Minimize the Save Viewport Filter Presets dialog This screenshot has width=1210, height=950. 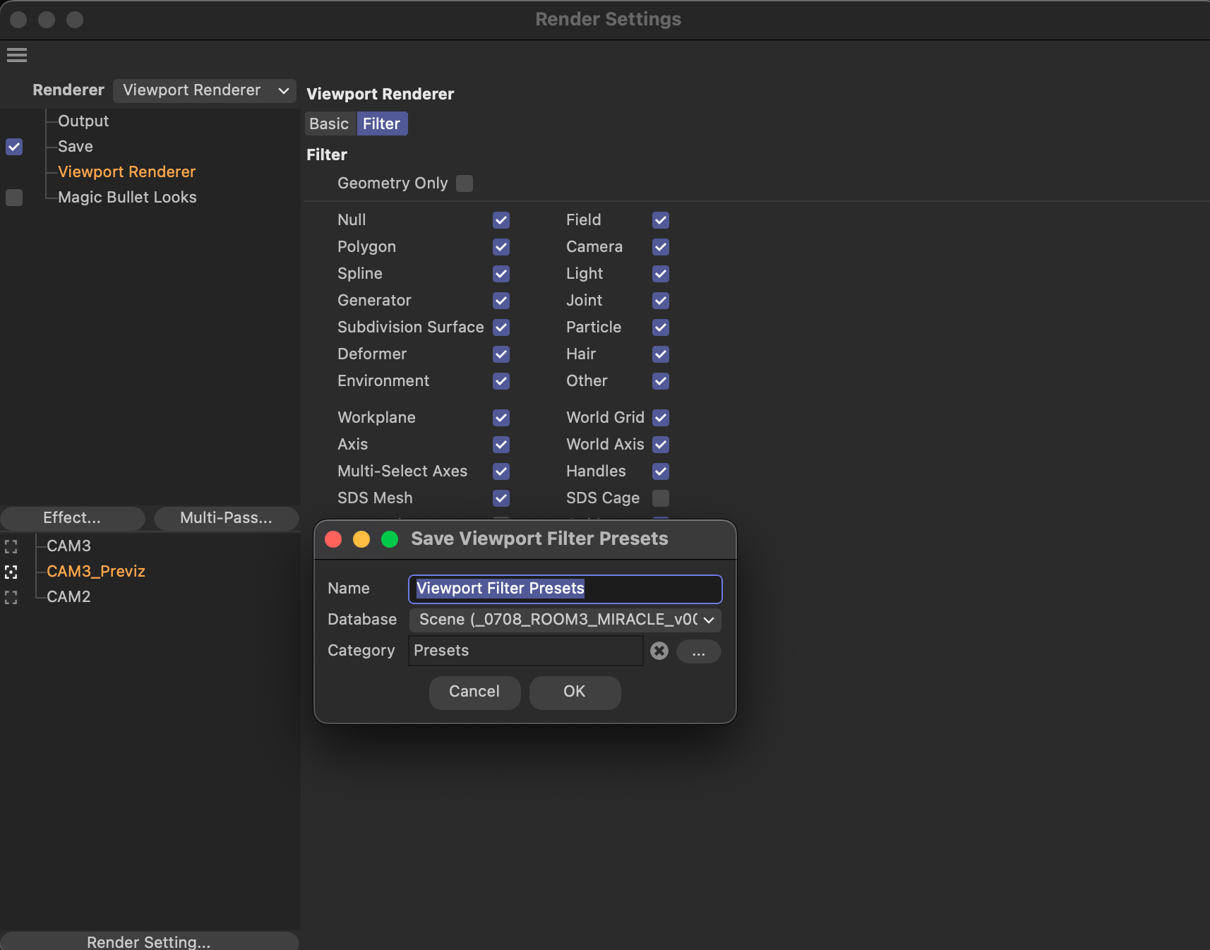361,539
